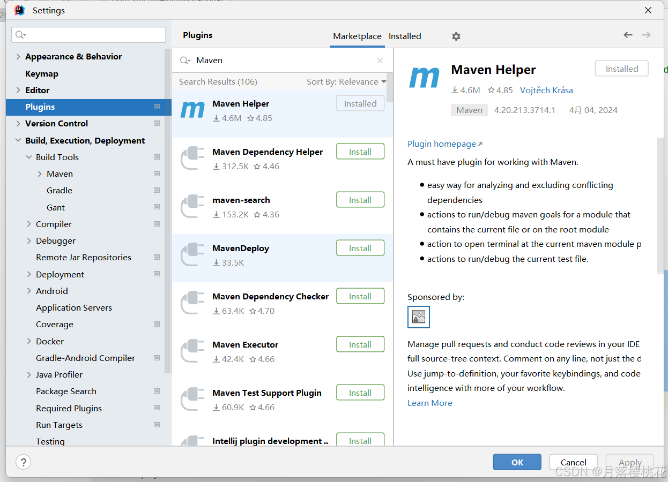Select Gradle in the Build Tools tree
The image size is (668, 482).
60,191
